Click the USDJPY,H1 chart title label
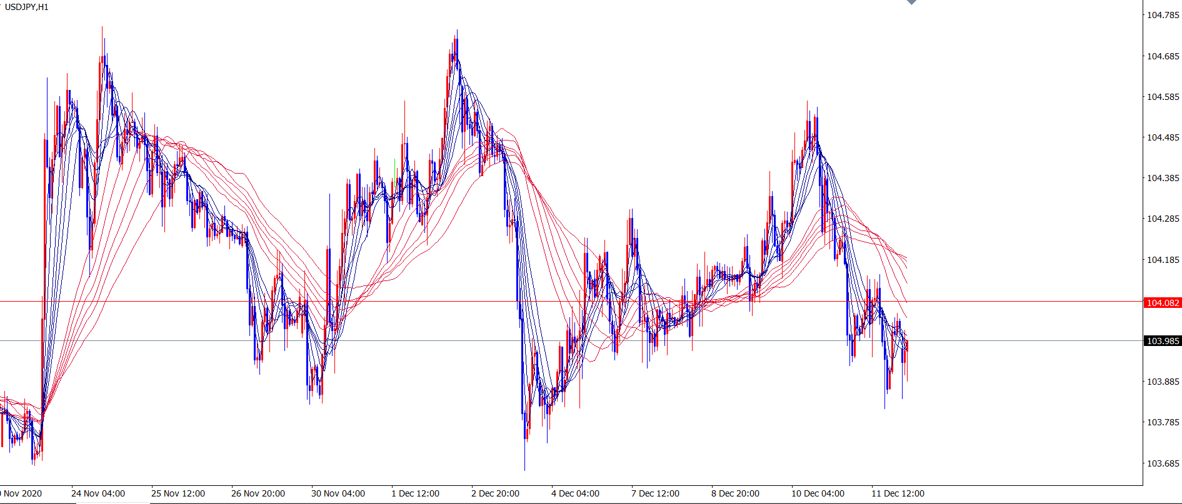The width and height of the screenshot is (1182, 504). point(27,7)
